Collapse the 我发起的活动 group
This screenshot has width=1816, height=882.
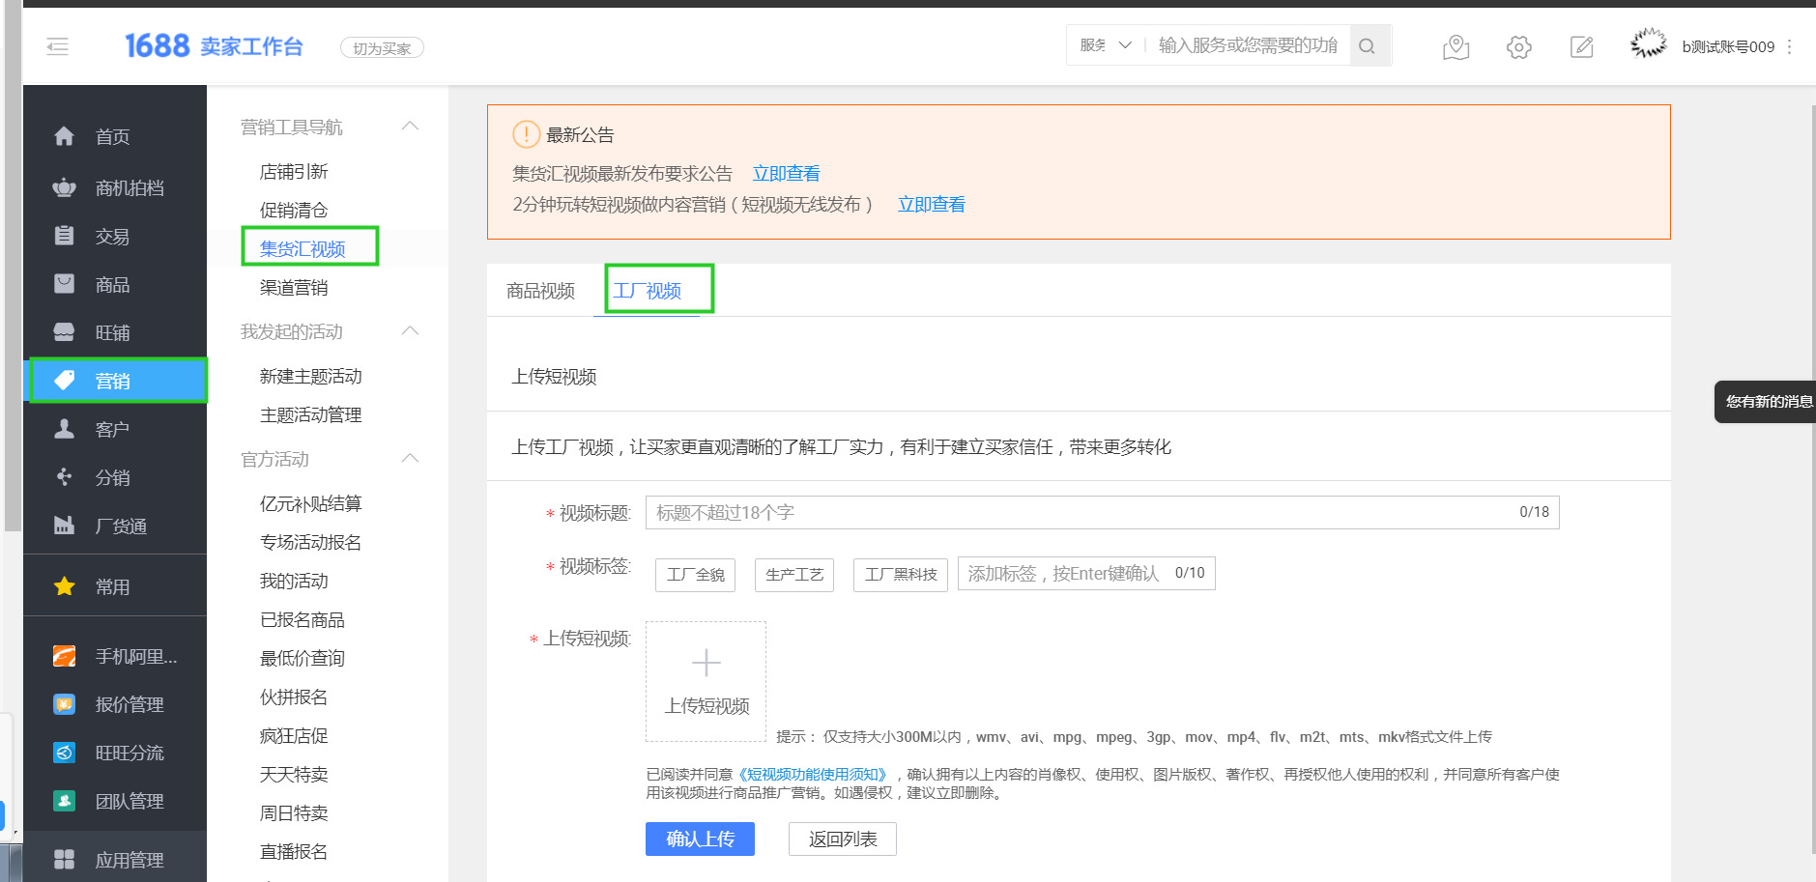click(x=410, y=331)
